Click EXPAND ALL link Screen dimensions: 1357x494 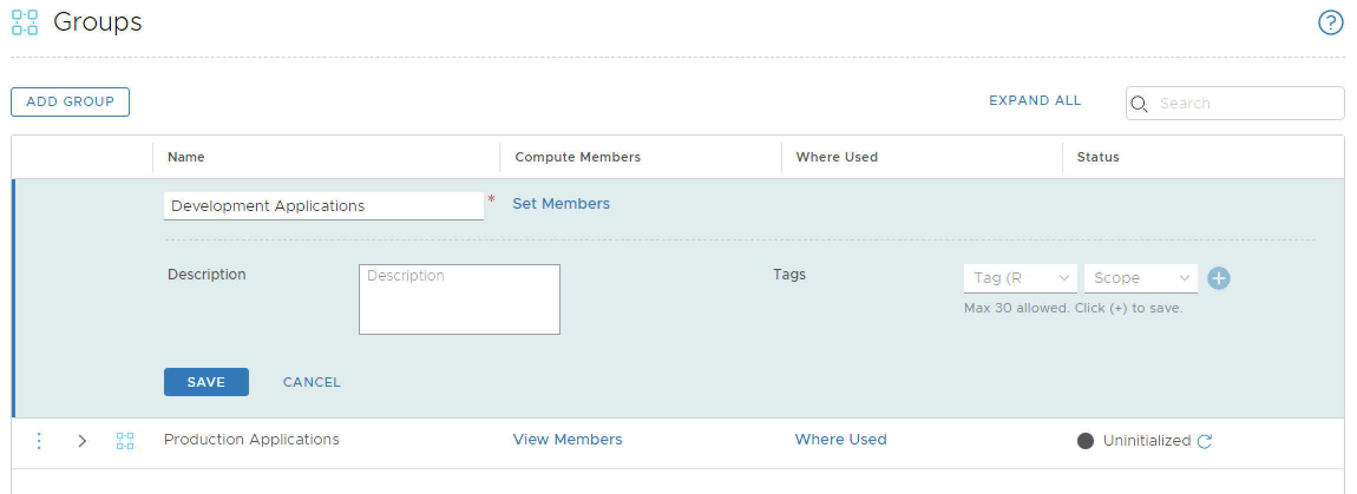coord(1035,101)
